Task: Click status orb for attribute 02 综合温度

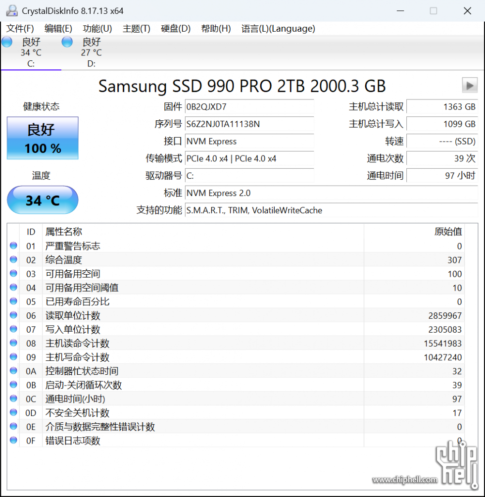Action: pos(13,259)
